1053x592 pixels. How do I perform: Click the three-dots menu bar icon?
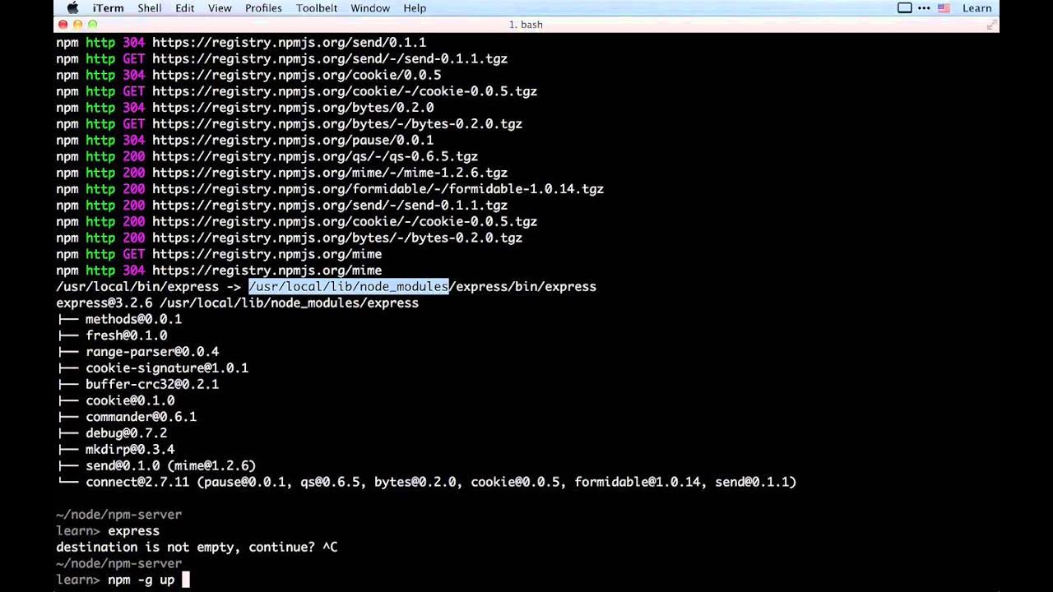(923, 8)
